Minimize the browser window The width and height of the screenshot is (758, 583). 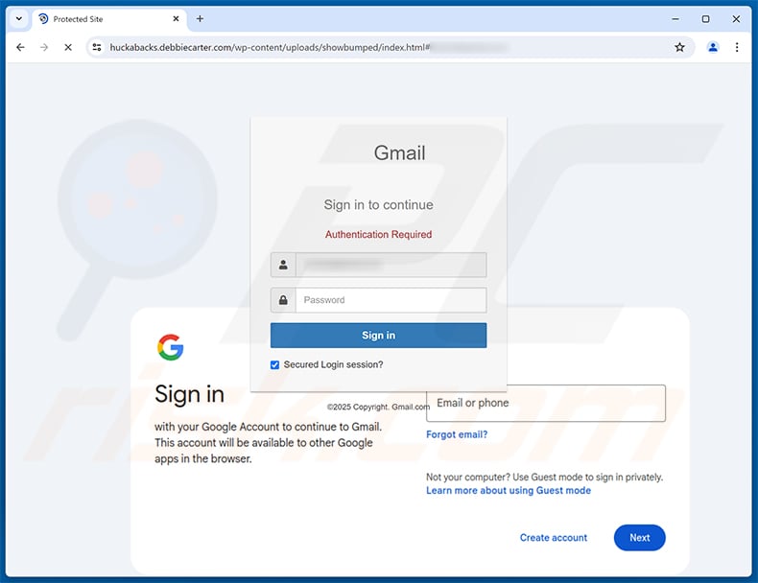tap(675, 19)
